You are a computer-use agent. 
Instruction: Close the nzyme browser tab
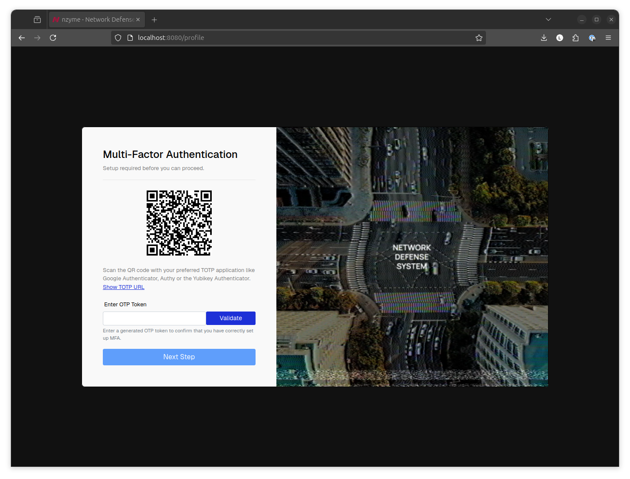[x=138, y=20]
